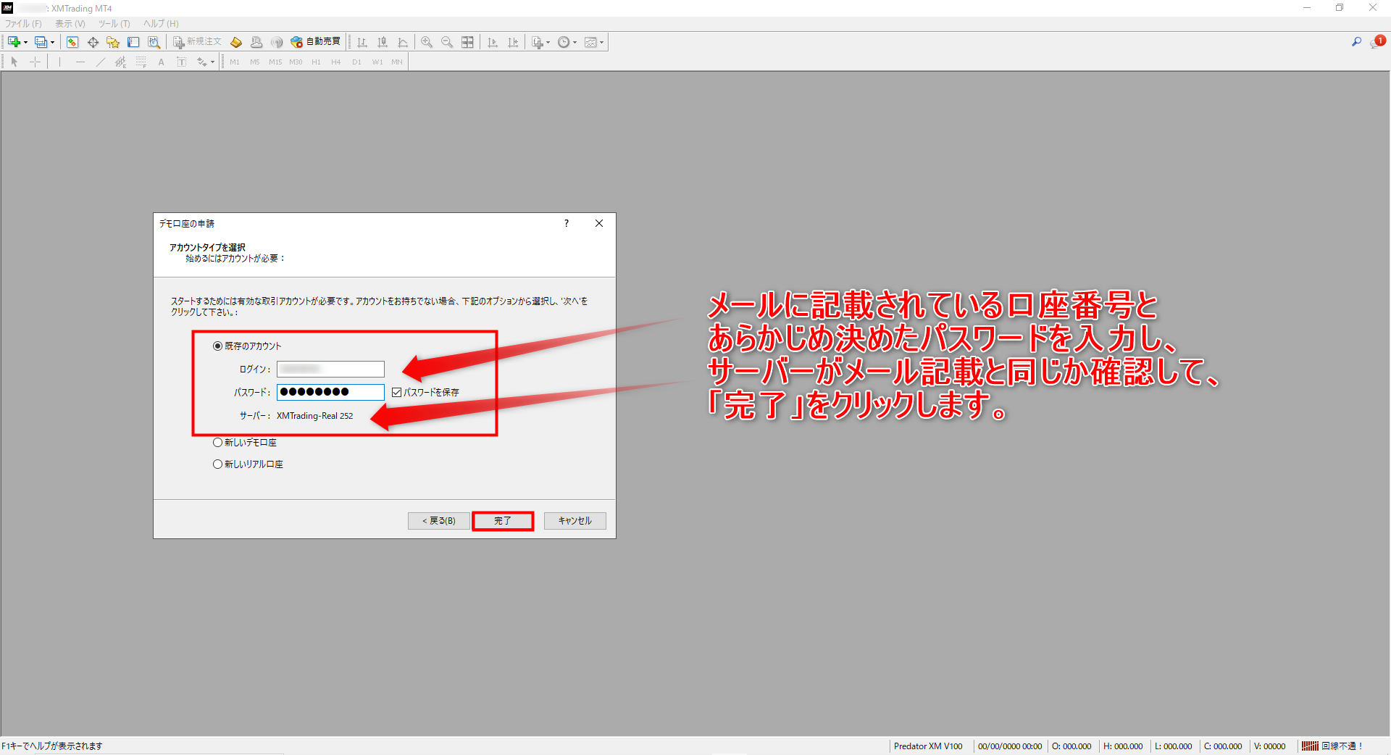Click the Zoom Out chart icon
Image resolution: width=1391 pixels, height=755 pixels.
pyautogui.click(x=447, y=42)
